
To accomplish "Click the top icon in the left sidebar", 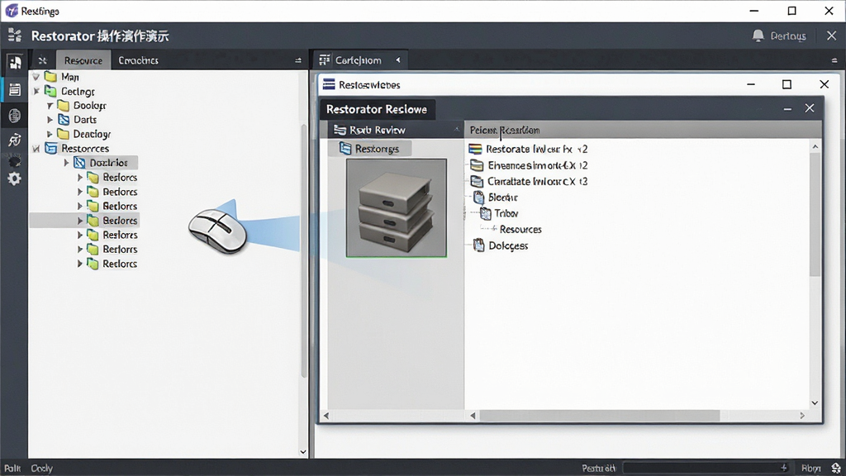I will pos(15,62).
